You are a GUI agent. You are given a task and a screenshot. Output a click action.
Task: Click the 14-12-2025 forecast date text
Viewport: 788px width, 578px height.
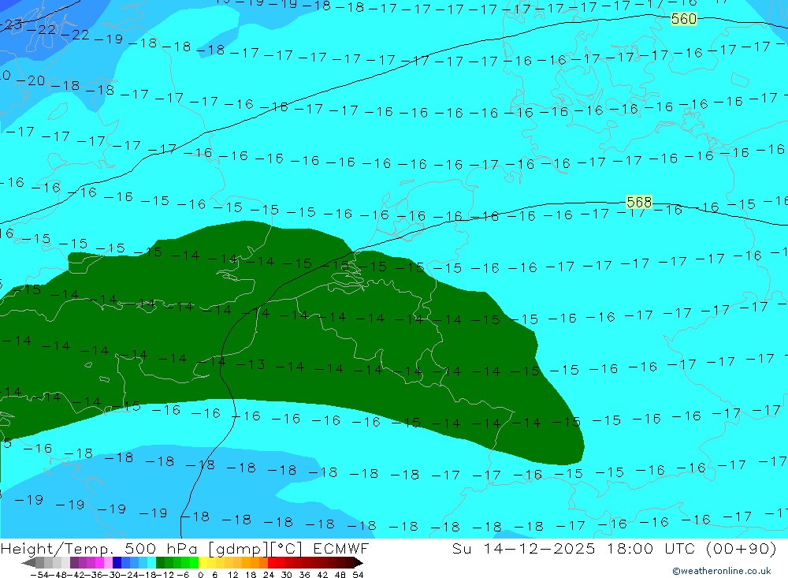(x=539, y=549)
